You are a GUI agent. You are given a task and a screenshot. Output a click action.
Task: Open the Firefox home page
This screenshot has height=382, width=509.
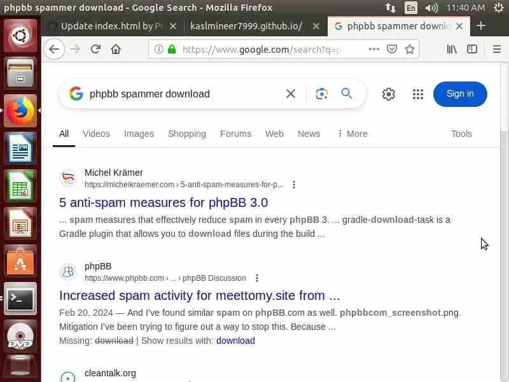[x=116, y=50]
